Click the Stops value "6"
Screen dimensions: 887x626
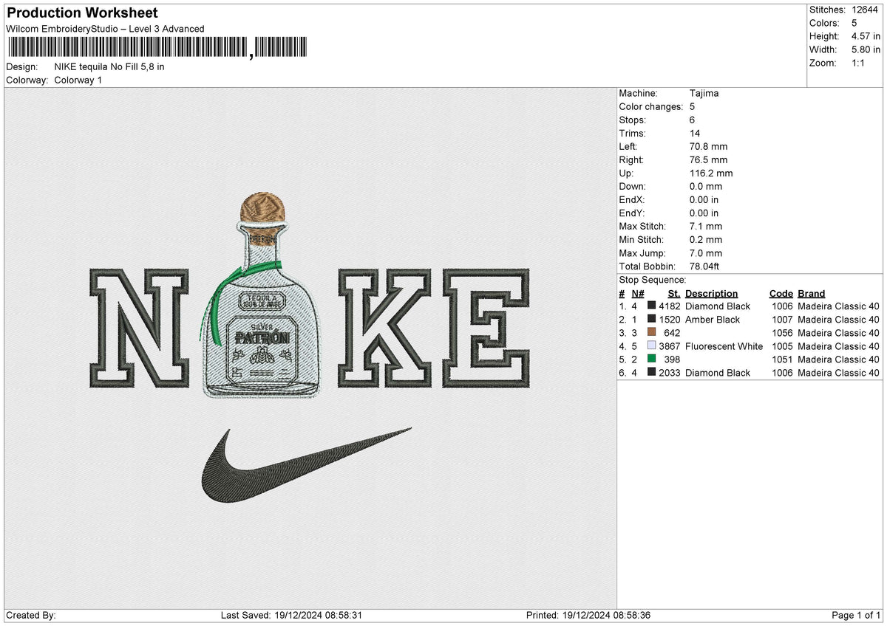pos(692,120)
